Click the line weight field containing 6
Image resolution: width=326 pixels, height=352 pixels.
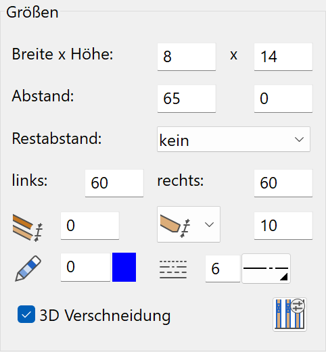[223, 268]
